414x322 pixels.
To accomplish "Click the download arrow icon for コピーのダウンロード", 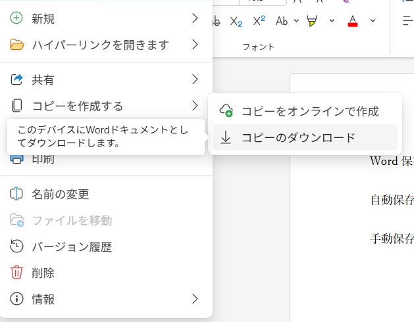I will coord(226,137).
